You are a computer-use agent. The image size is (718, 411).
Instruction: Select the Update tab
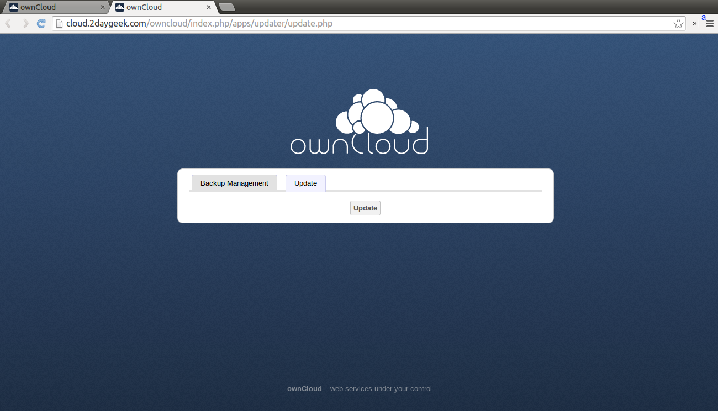pyautogui.click(x=305, y=183)
